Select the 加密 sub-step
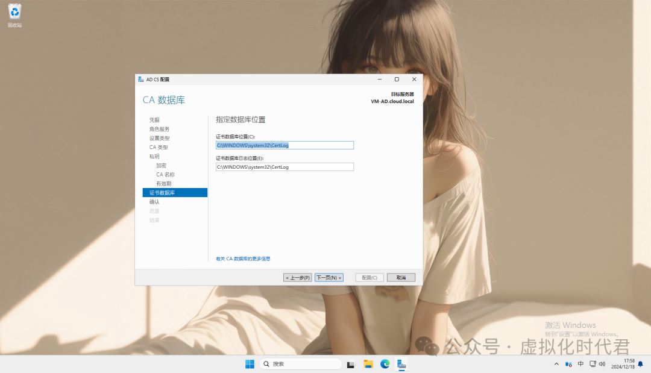Viewport: 651px width, 373px height. 161,166
